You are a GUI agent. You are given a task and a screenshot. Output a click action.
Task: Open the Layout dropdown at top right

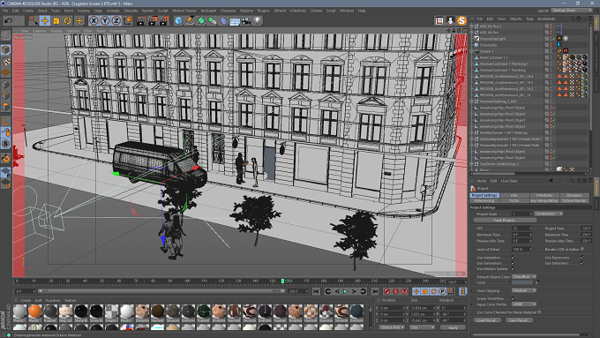[x=572, y=11]
